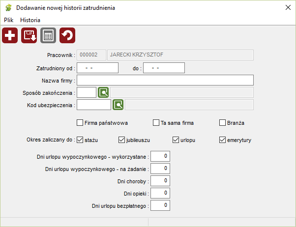
Task: Open the Historia menu
Action: [30, 20]
